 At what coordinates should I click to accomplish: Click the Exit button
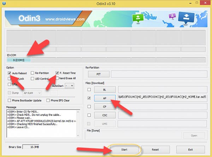[x=190, y=150]
